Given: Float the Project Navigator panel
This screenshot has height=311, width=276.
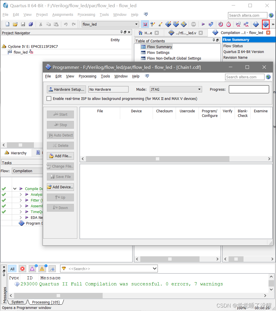Looking at the screenshot, I should (x=125, y=32).
